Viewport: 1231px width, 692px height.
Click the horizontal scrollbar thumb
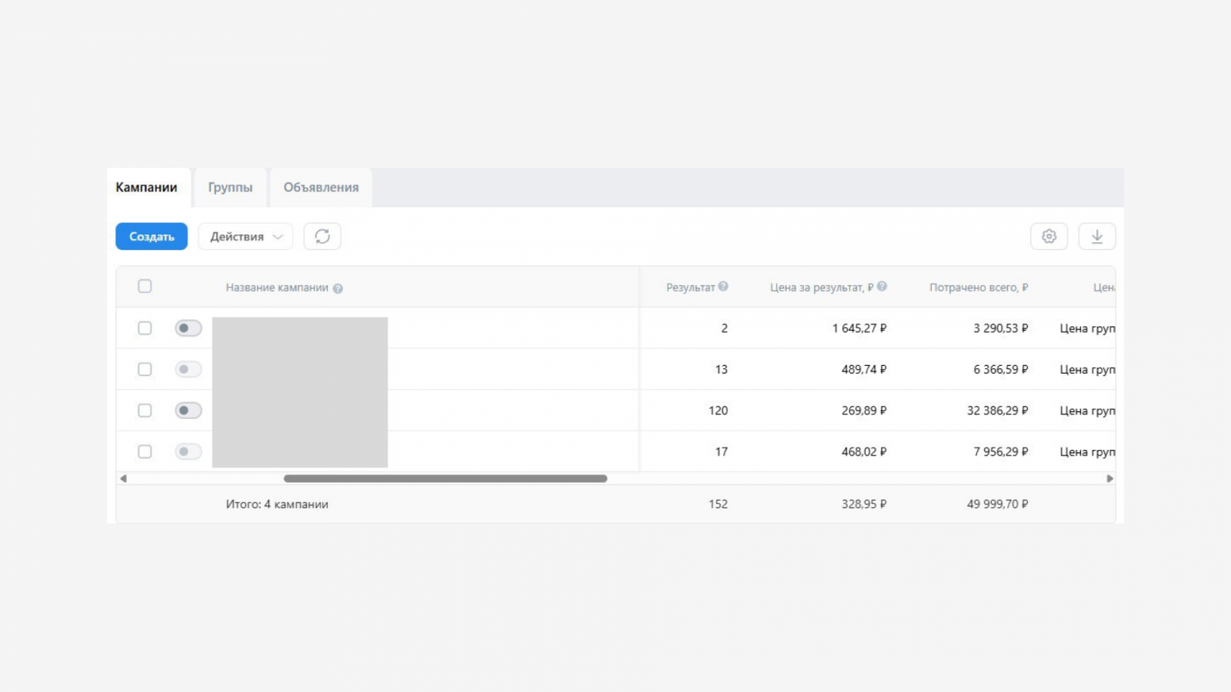coord(445,478)
